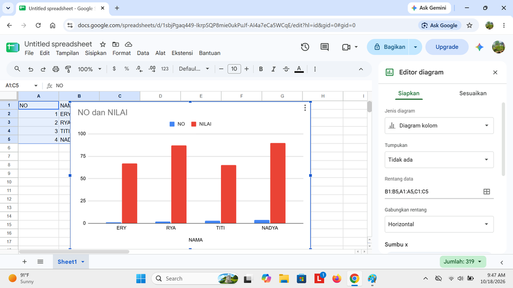Open the Tumpukan dropdown

tap(439, 159)
